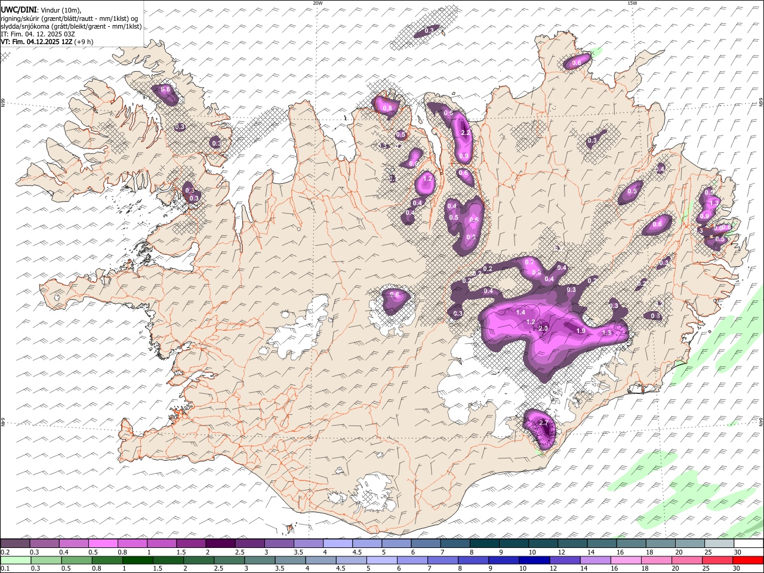
Task: Pick bottom legend swatch between 25 and 30
Action: pyautogui.click(x=717, y=560)
